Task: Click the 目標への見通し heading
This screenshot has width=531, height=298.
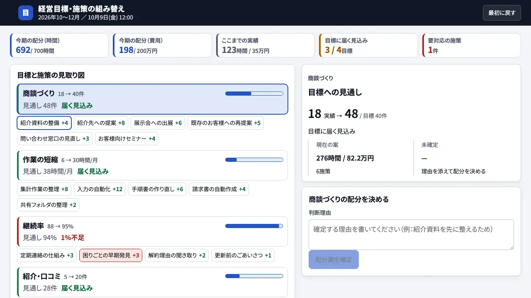Action: (x=335, y=92)
